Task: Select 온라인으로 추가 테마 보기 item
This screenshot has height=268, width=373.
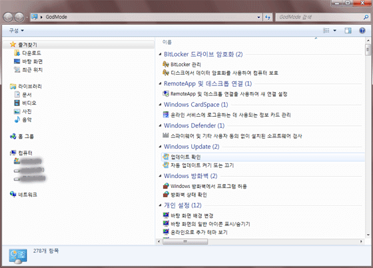Action: [199, 232]
